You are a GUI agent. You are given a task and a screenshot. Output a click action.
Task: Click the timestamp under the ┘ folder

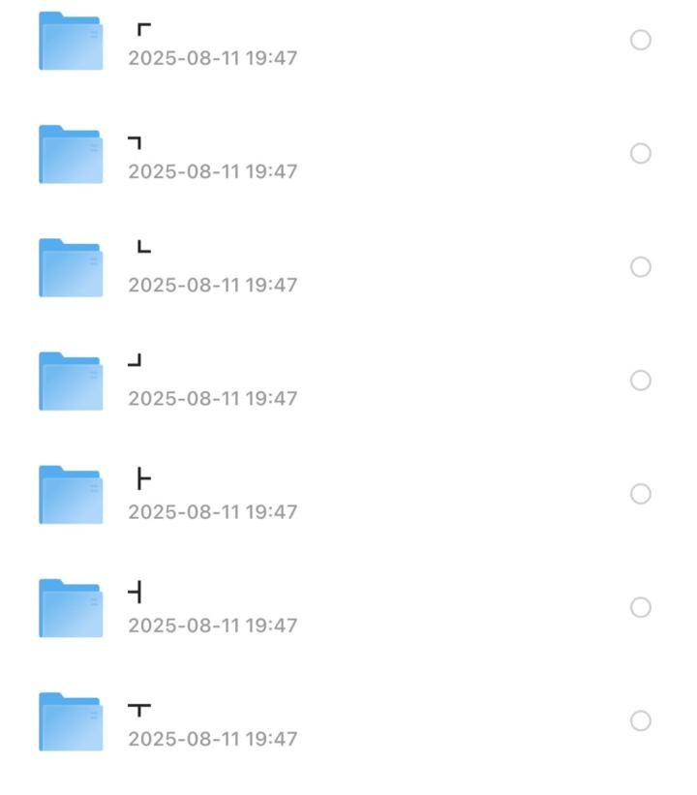click(212, 399)
